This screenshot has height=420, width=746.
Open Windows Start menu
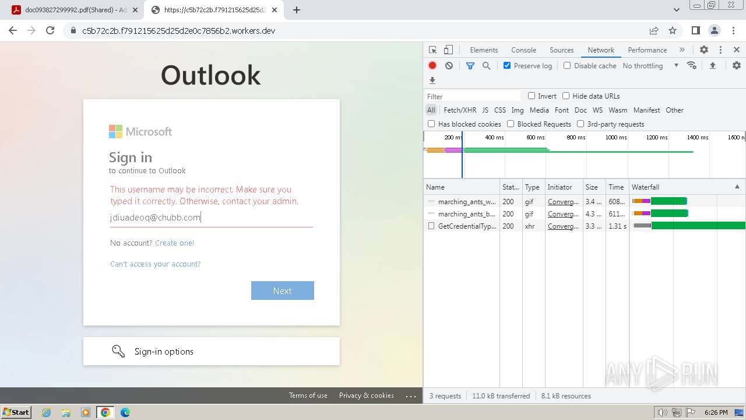16,412
